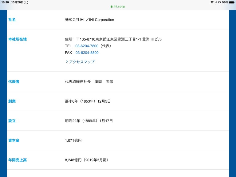Open the アクセスマップ link
This screenshot has width=236, height=177.
point(82,62)
